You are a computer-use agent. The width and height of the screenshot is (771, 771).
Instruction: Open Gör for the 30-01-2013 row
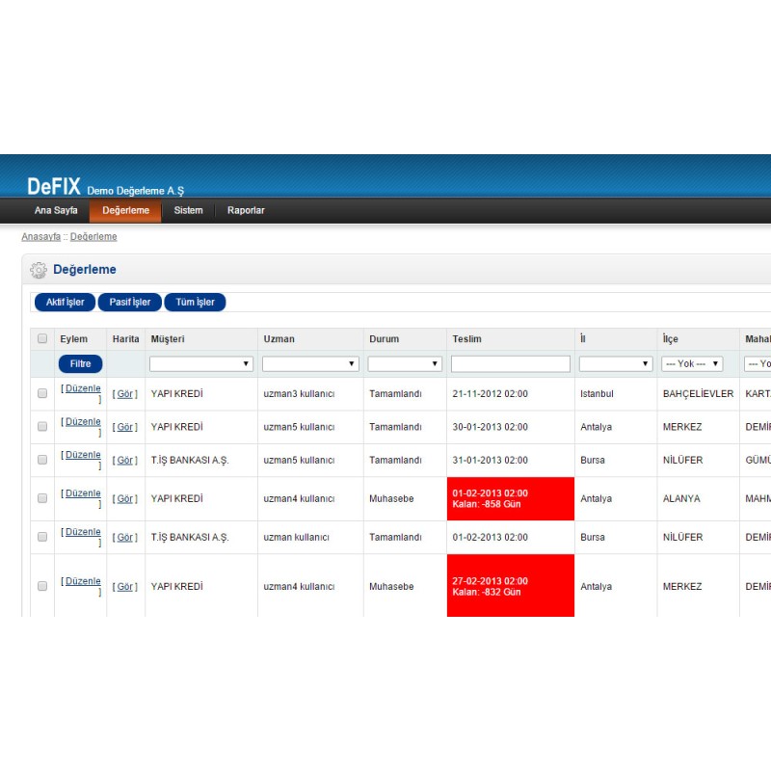click(125, 427)
